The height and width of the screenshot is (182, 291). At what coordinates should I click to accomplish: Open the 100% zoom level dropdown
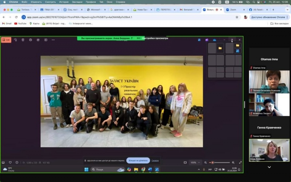pos(195,162)
